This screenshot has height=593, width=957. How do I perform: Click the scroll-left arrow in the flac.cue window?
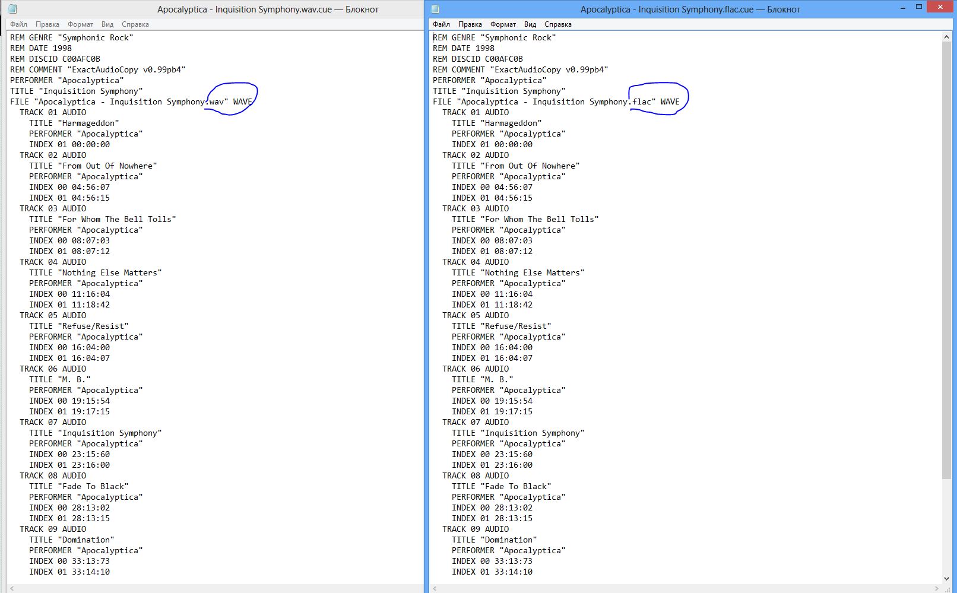pos(435,588)
